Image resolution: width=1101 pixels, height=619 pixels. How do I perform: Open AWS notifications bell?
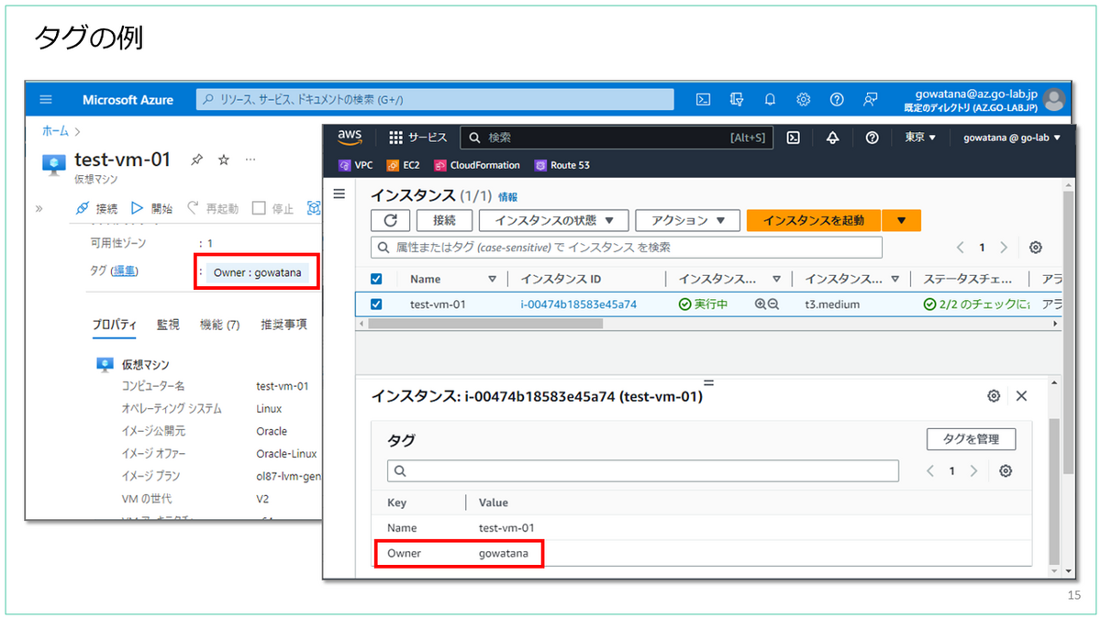click(833, 138)
